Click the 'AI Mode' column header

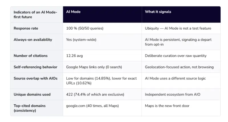pyautogui.click(x=102, y=15)
